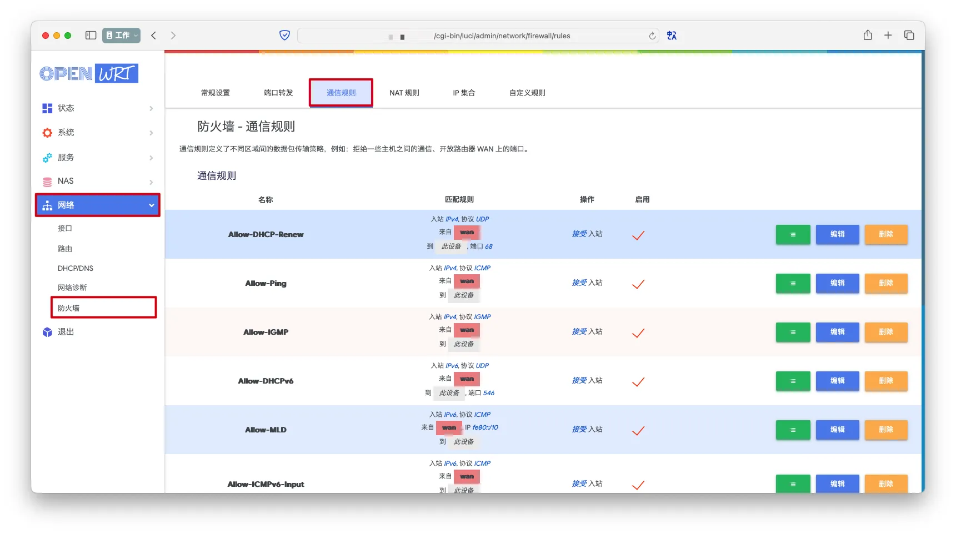956x534 pixels.
Task: Click the green drag handle for Allow-Ping
Action: [793, 283]
